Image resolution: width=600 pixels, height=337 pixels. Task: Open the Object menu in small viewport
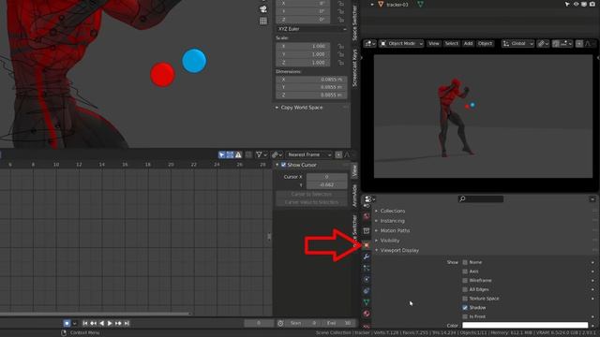485,44
